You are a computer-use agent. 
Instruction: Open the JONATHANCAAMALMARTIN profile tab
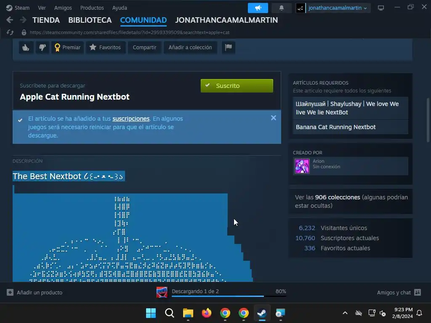tap(226, 20)
